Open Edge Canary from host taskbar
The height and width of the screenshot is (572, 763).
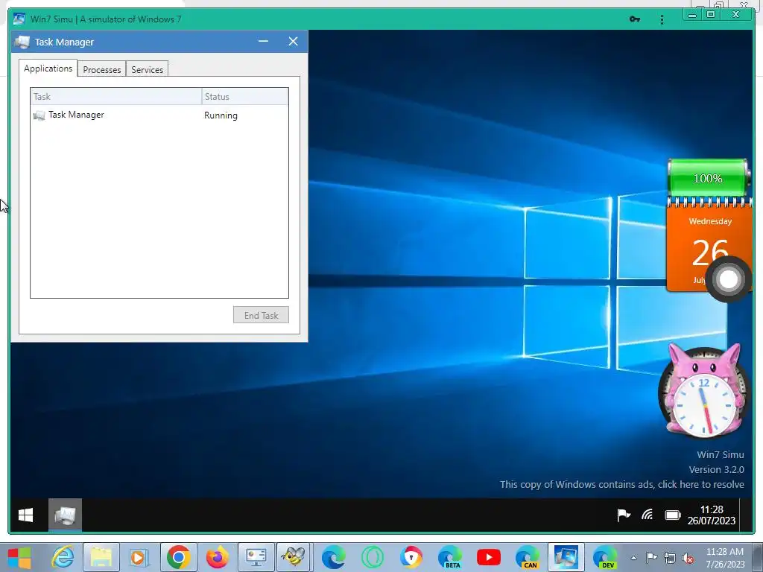(x=528, y=557)
